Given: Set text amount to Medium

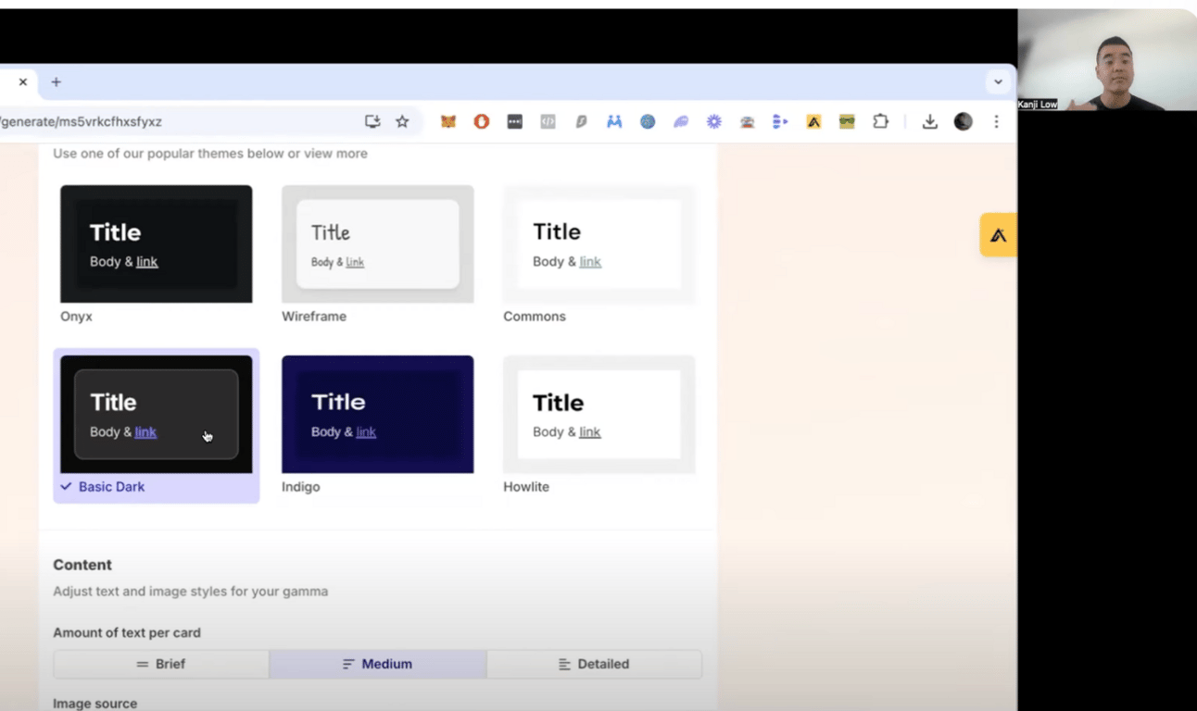Looking at the screenshot, I should tap(378, 664).
